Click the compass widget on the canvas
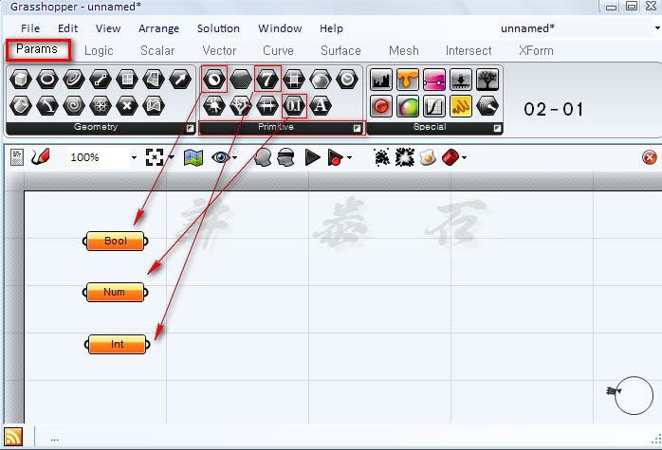The height and width of the screenshot is (450, 662). (633, 395)
